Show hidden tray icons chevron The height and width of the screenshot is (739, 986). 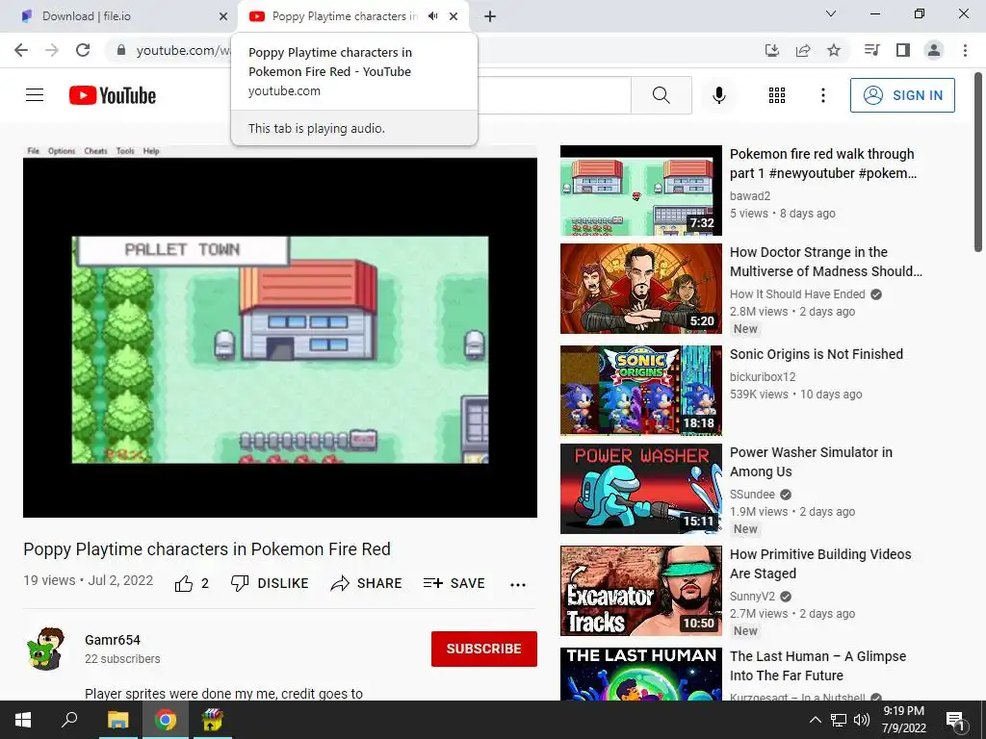(815, 720)
